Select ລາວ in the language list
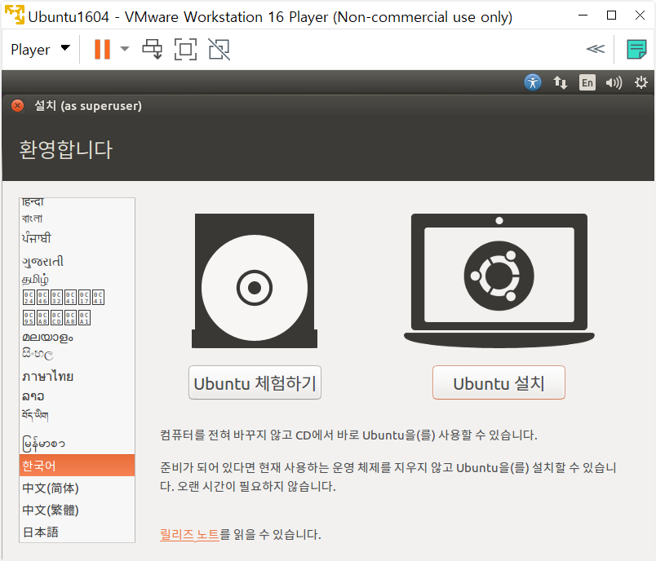Screen dimensions: 656x561 click(77, 395)
